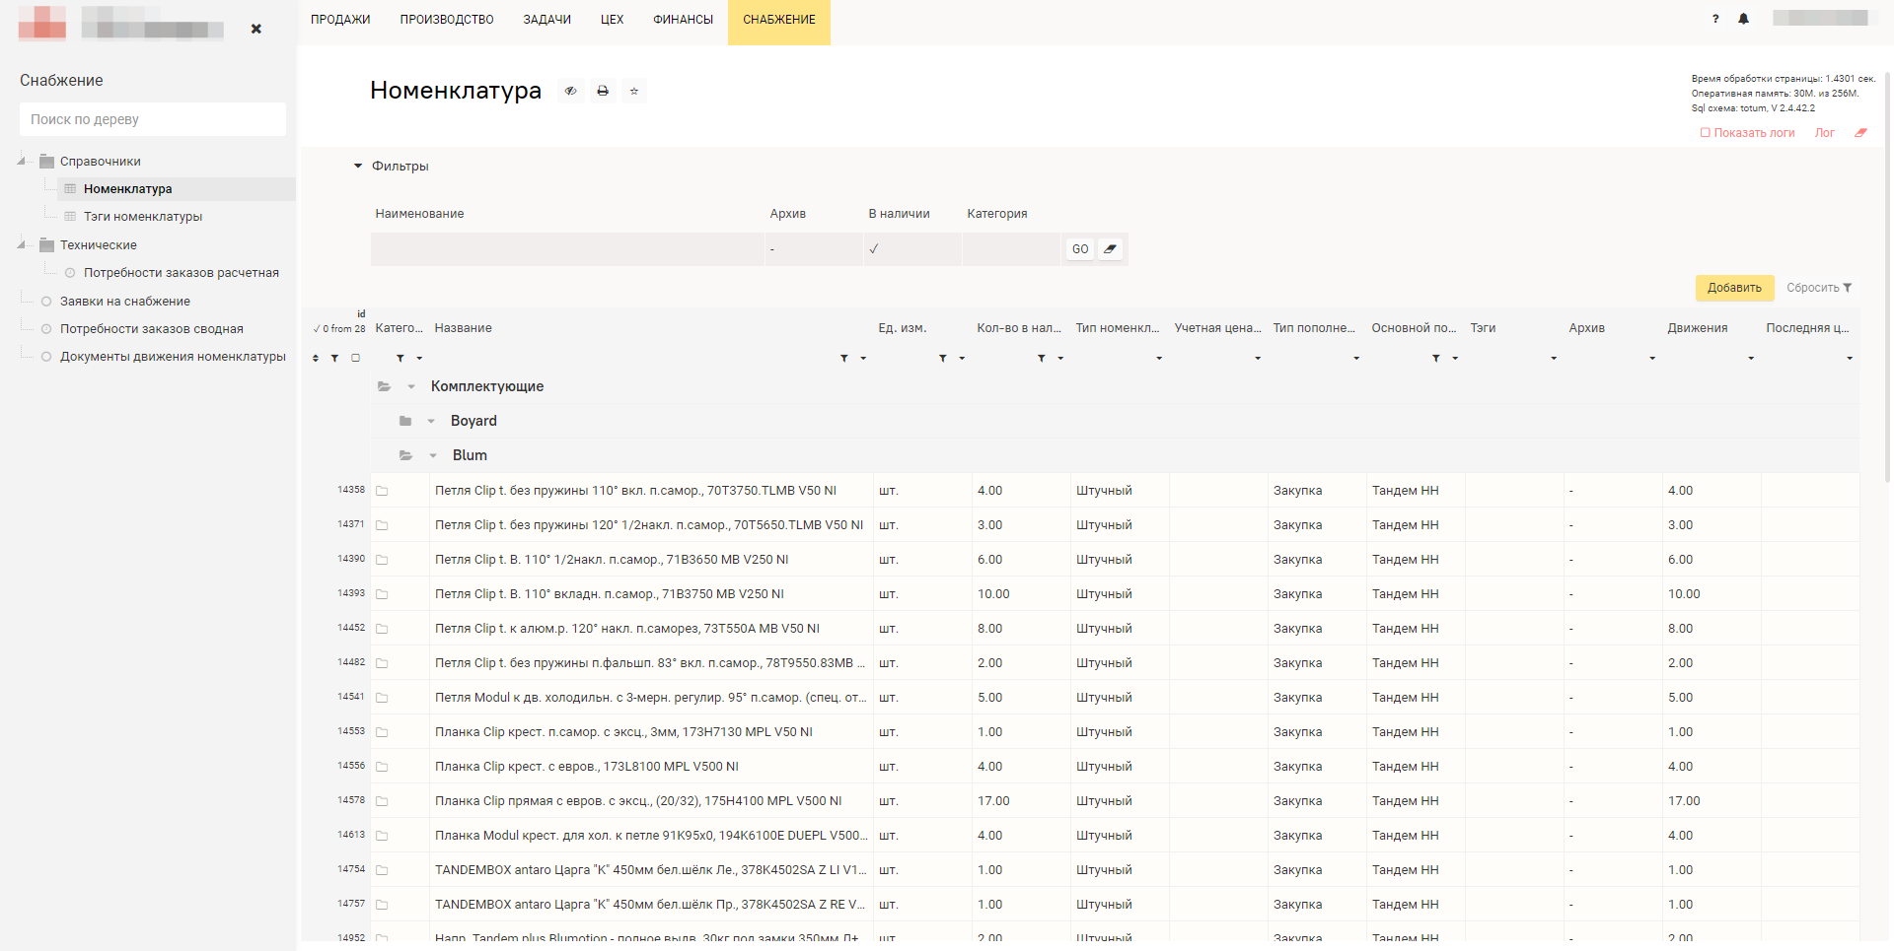Click the filter funnel under Ед. изм. column
The height and width of the screenshot is (951, 1894).
943,358
